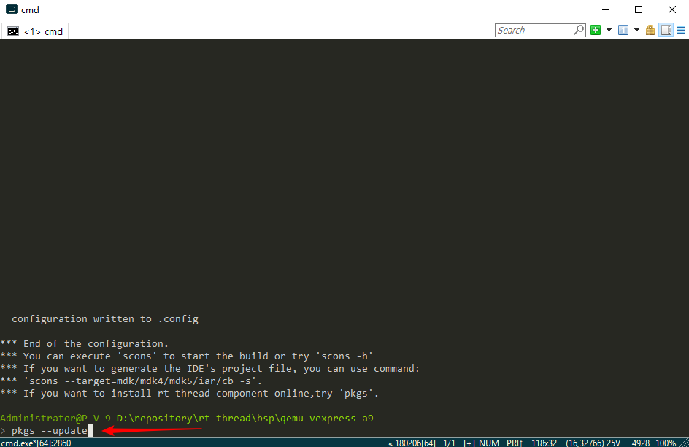Viewport: 689px width, 447px height.
Task: Open the main menu via hamburger icon
Action: (x=682, y=30)
